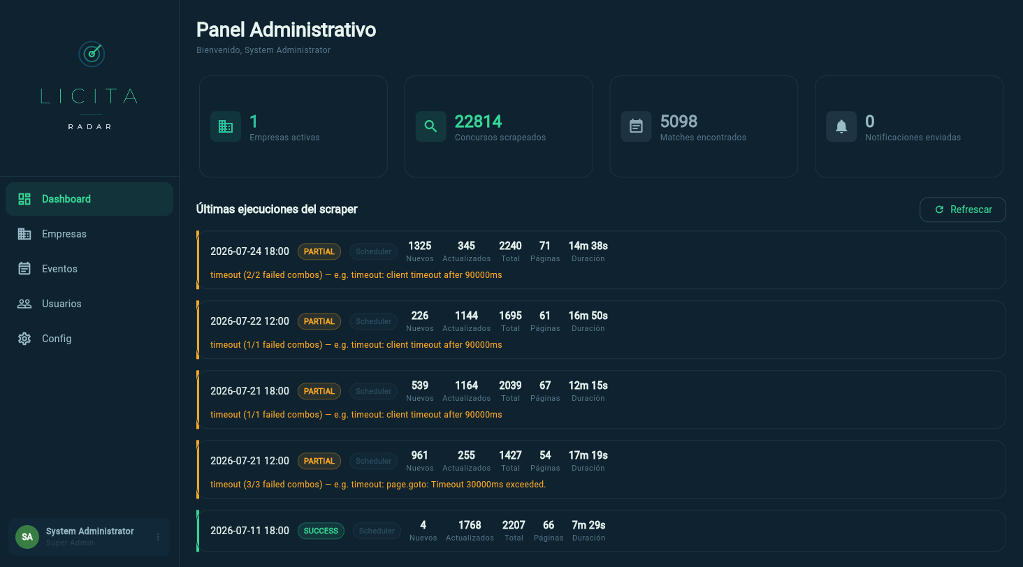
Task: Click the Empresas building icon in sidebar
Action: pos(24,234)
